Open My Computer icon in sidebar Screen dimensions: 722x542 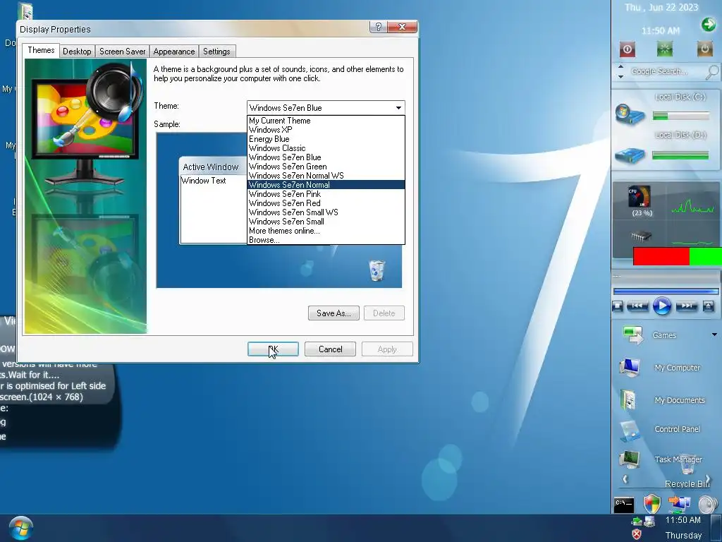[630, 367]
